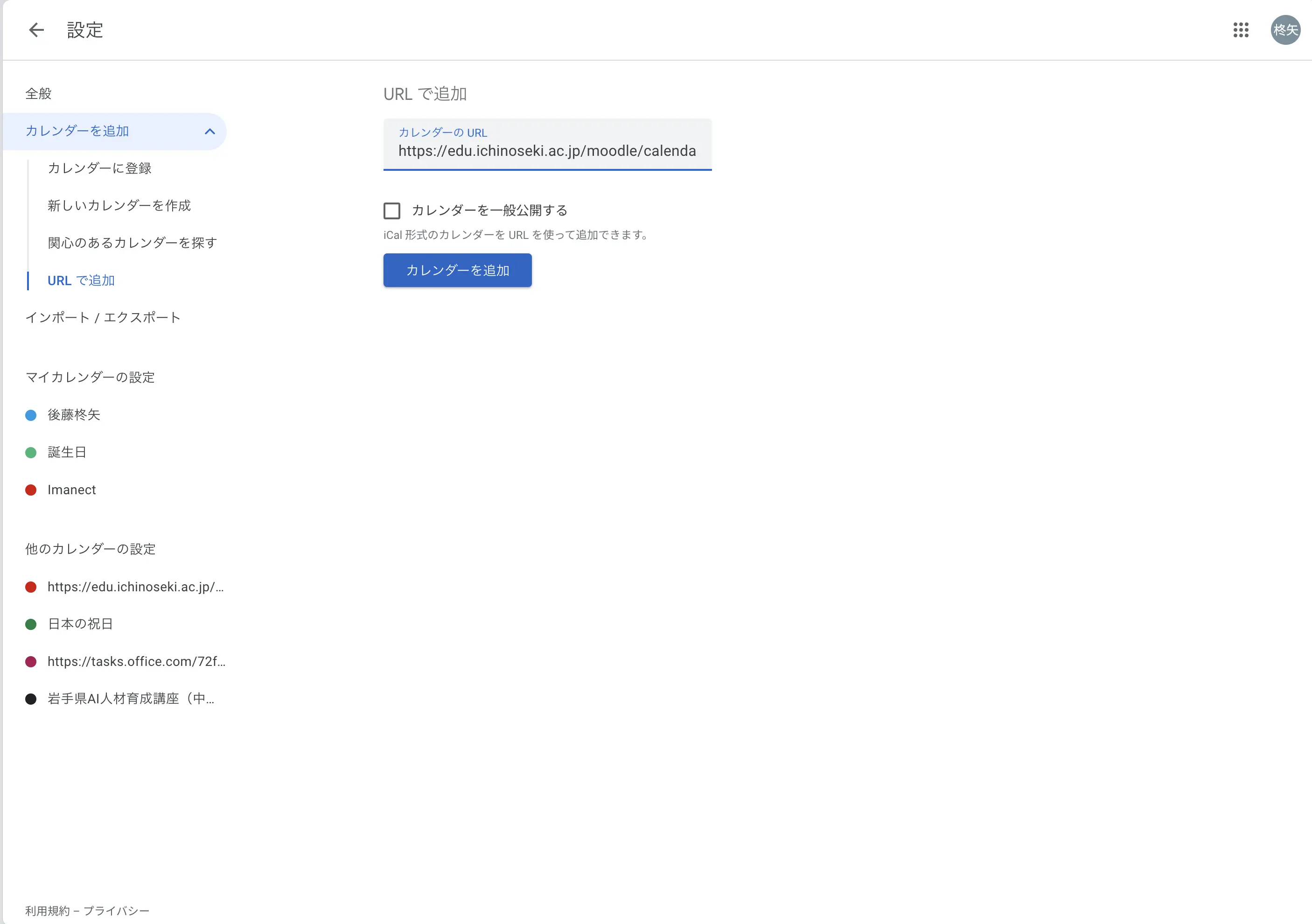Open the 柊矢 account avatar

1285,30
